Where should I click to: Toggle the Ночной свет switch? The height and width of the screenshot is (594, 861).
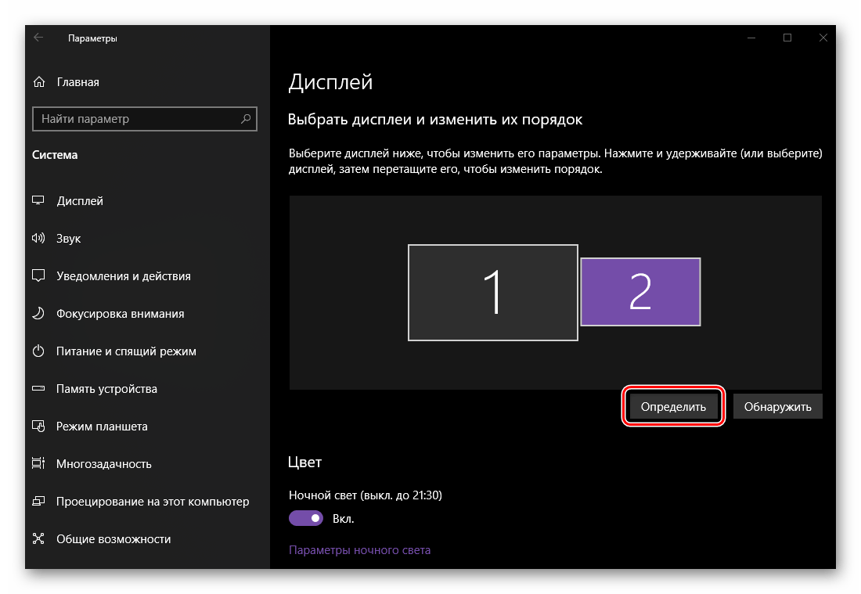[x=306, y=518]
